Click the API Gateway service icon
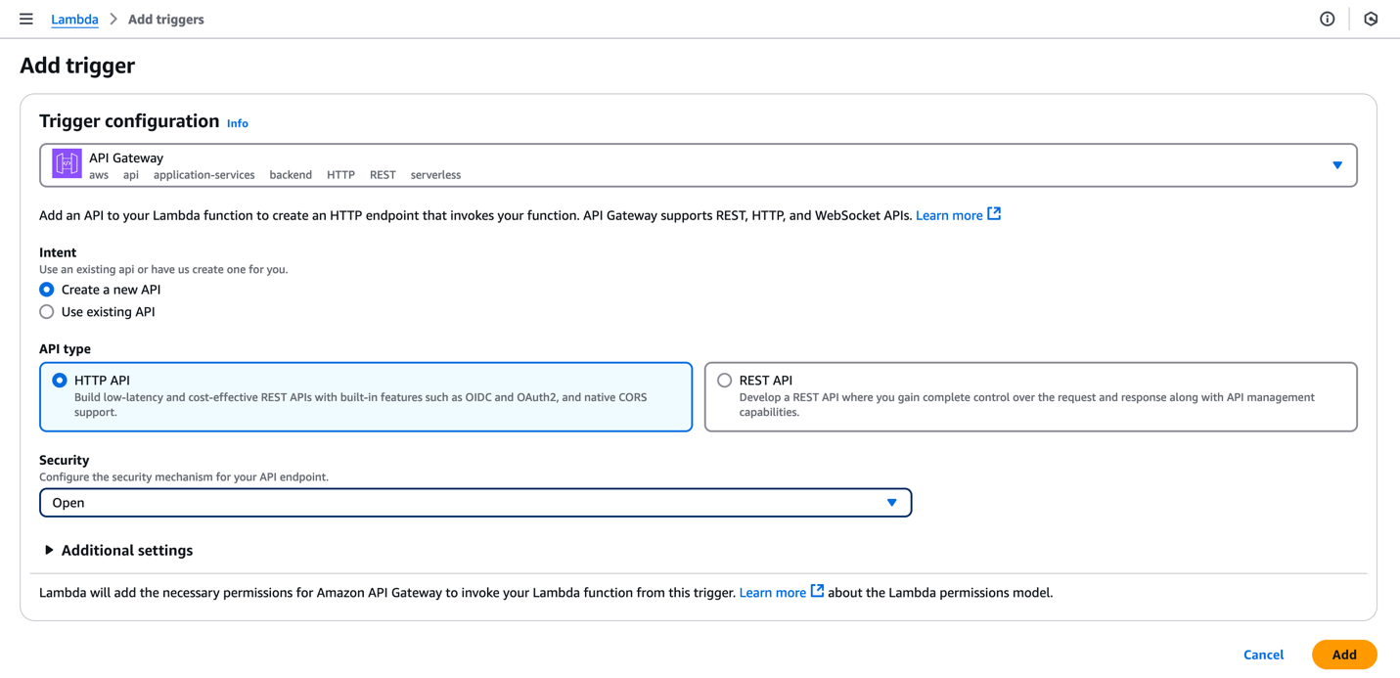1400x678 pixels. point(67,164)
